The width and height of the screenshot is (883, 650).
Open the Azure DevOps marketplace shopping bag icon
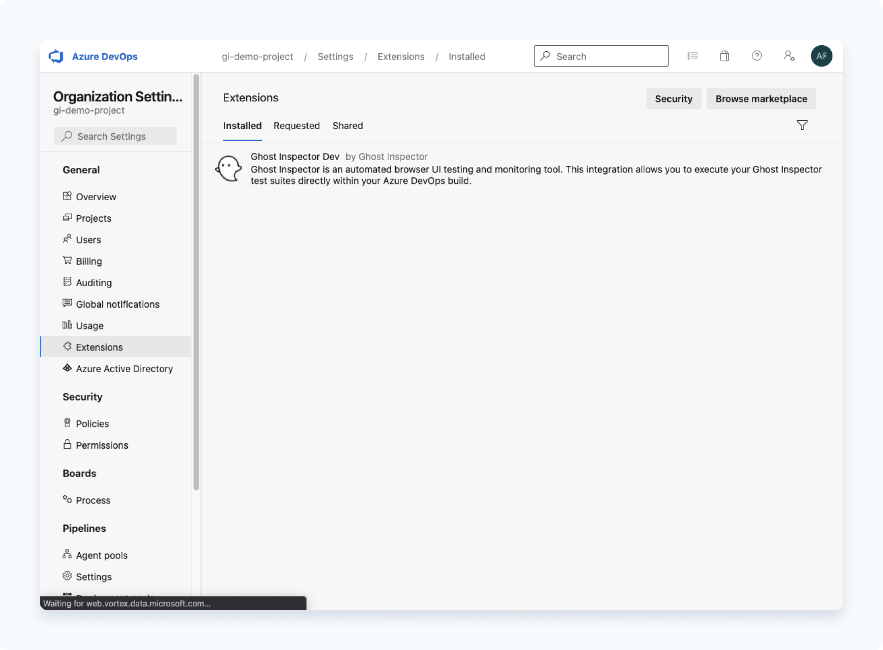pyautogui.click(x=724, y=56)
